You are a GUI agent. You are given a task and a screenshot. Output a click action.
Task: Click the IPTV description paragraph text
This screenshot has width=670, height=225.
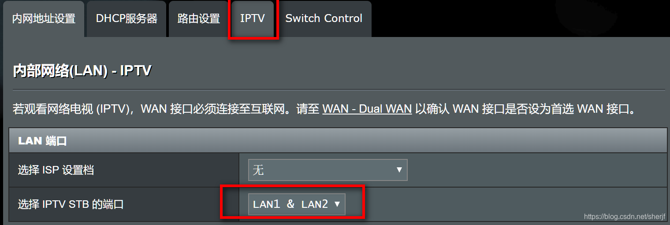[x=325, y=109]
